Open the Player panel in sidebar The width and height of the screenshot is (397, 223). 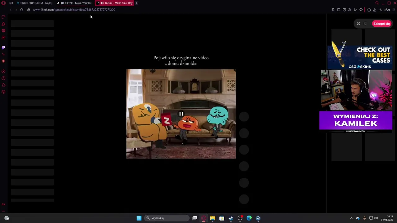point(3,71)
